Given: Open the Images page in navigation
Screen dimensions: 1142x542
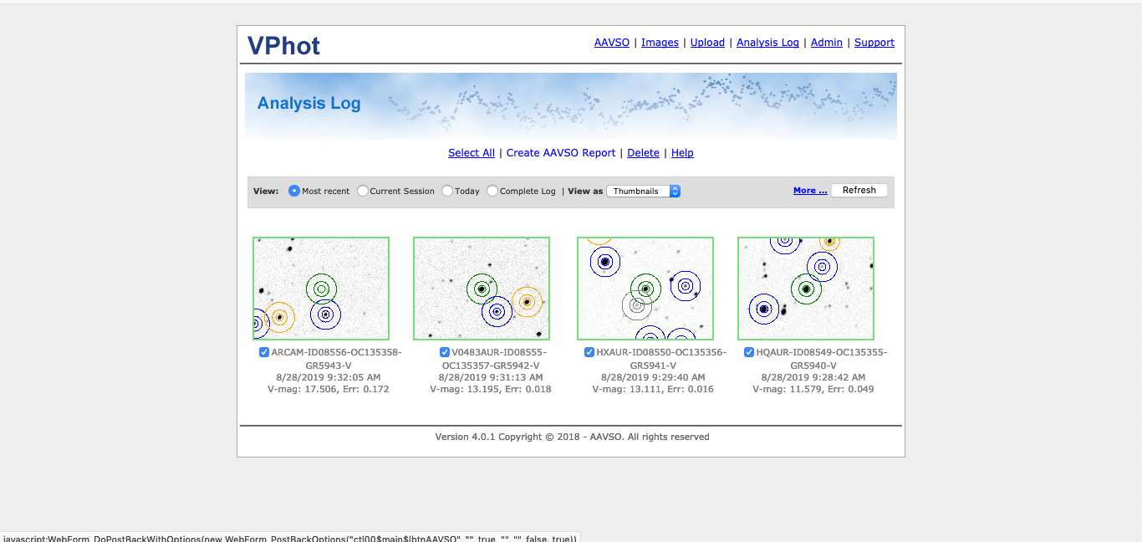Looking at the screenshot, I should pyautogui.click(x=660, y=43).
